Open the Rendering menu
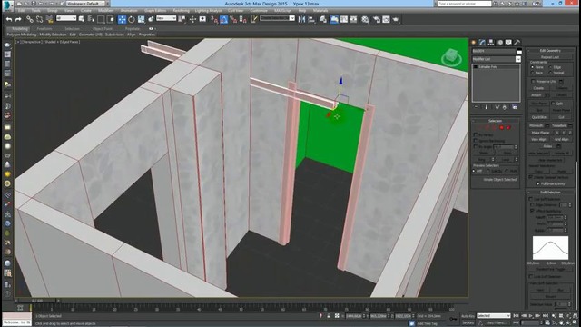Viewport: 581px width, 327px height. [x=181, y=10]
